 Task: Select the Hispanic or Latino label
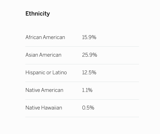click(46, 73)
